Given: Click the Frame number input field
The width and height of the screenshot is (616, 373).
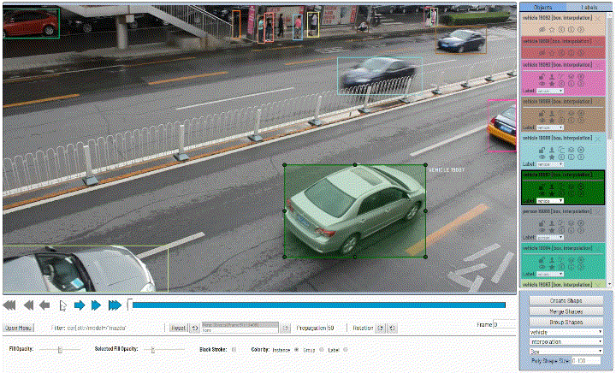Looking at the screenshot, I should point(503,325).
